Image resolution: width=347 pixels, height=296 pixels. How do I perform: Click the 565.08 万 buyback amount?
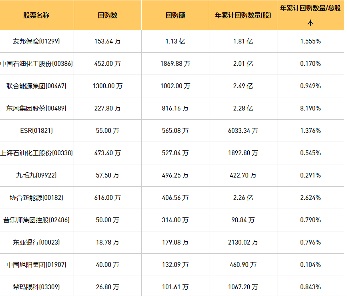click(x=175, y=130)
